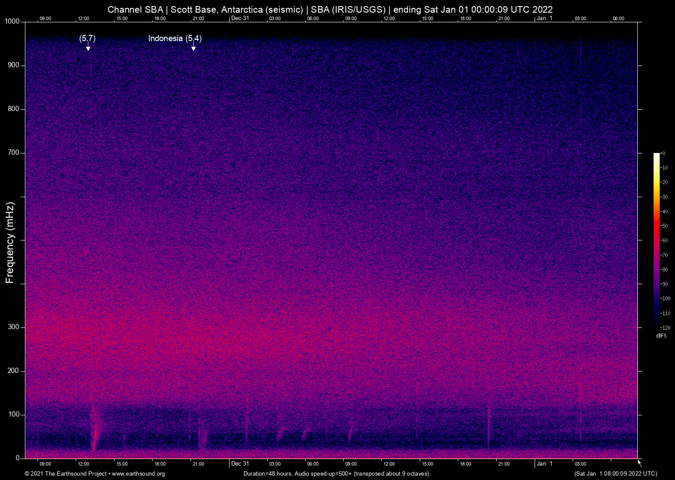Click the © 2021 Earthsound Project copyright text
The height and width of the screenshot is (480, 675).
coord(65,474)
